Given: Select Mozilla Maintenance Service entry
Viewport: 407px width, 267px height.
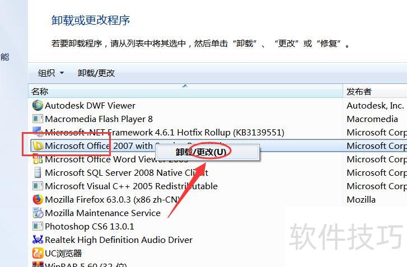Looking at the screenshot, I should tap(102, 213).
